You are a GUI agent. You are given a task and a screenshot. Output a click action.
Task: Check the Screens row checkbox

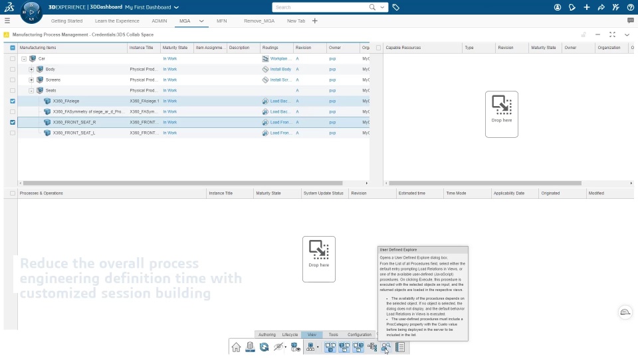coord(13,80)
